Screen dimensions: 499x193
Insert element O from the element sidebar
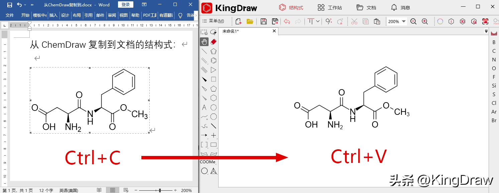(x=494, y=68)
